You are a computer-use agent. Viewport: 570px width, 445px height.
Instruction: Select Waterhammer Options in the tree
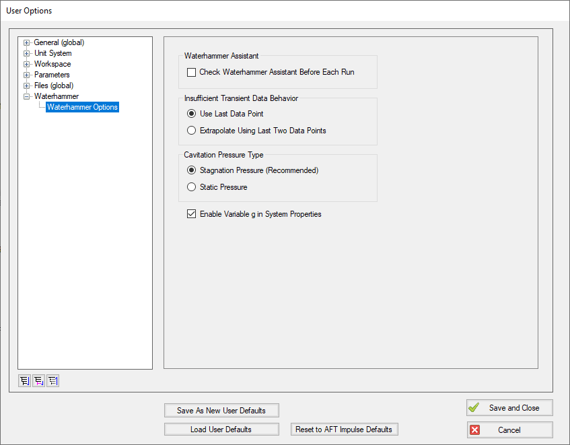click(x=82, y=107)
